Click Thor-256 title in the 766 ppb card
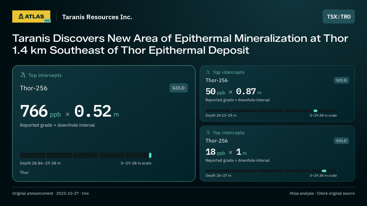The height and width of the screenshot is (206, 367). click(34, 88)
